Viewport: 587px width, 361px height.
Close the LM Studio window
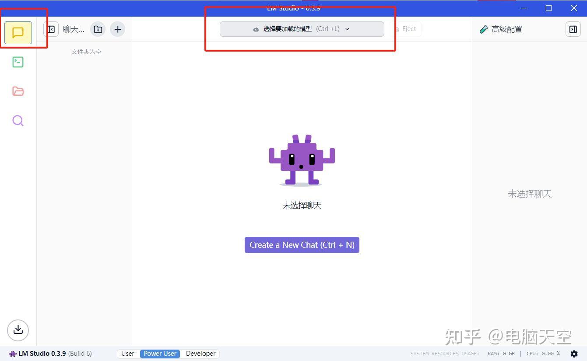[574, 8]
